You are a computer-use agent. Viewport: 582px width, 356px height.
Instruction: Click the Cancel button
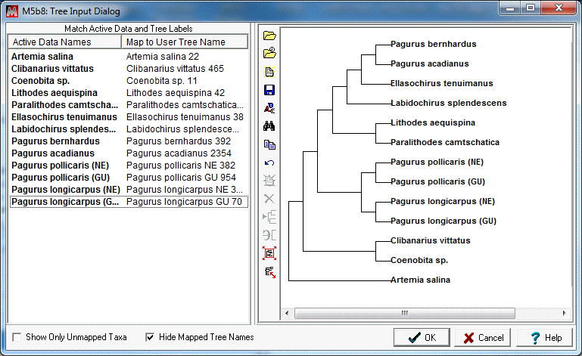click(483, 337)
